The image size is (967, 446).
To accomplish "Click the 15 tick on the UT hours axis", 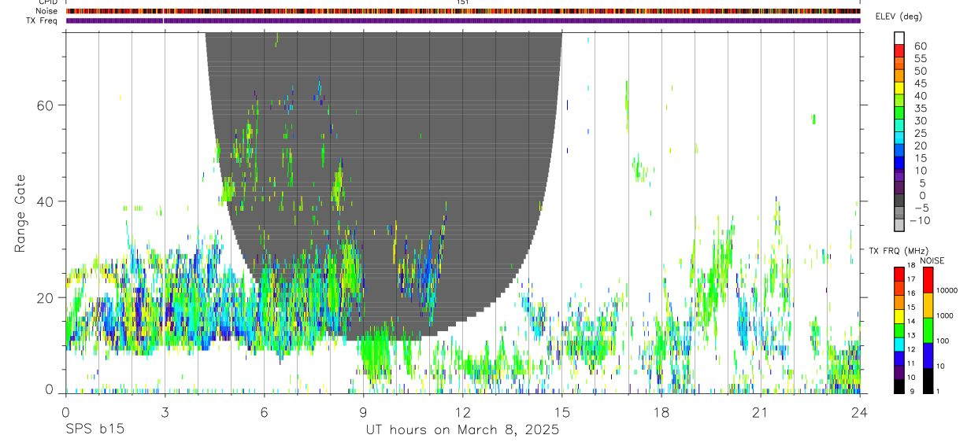I will click(561, 413).
